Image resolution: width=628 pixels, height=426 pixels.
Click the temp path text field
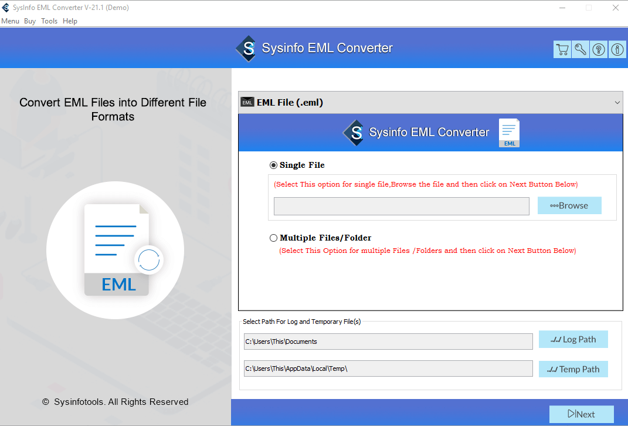tap(388, 368)
